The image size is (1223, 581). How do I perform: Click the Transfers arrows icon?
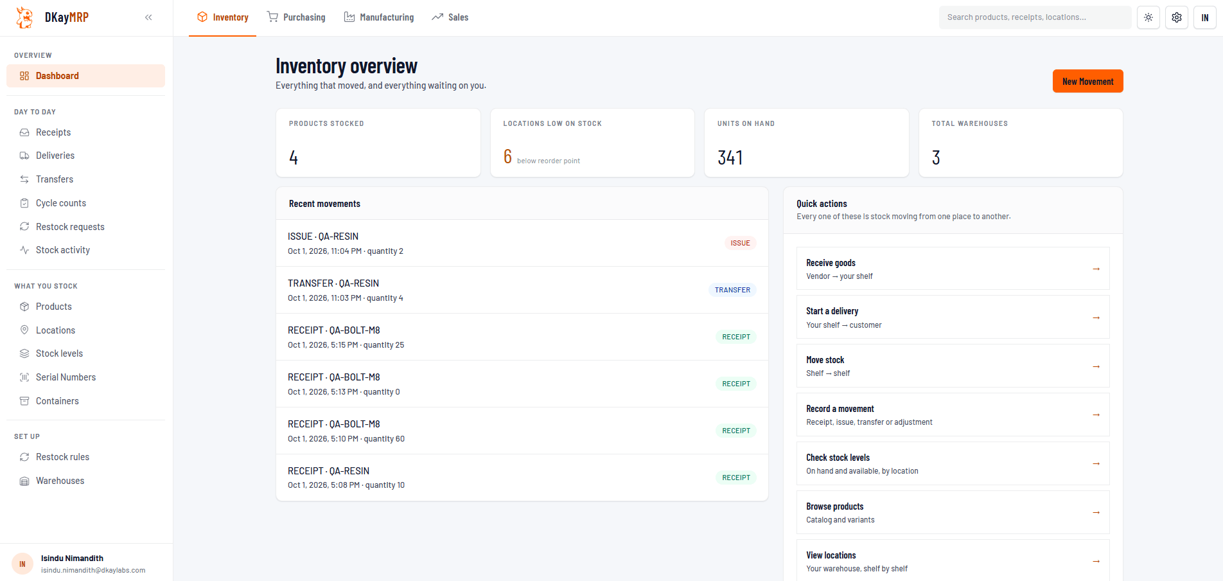point(24,179)
